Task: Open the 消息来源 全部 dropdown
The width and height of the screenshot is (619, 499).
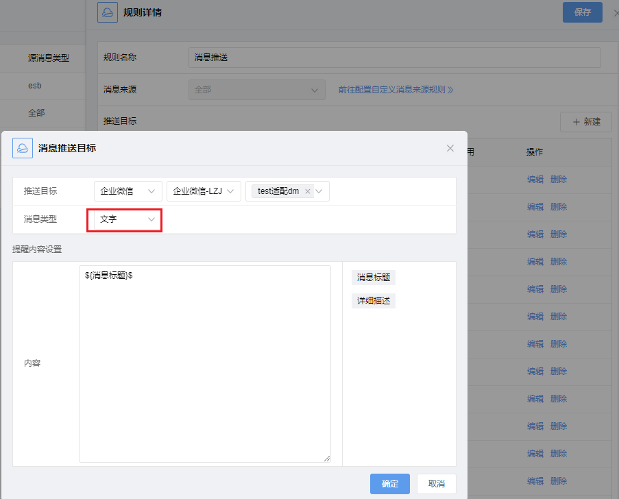Action: 257,90
